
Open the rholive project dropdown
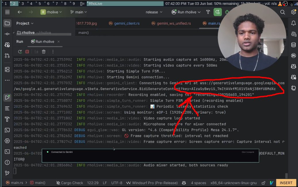pyautogui.click(x=51, y=12)
